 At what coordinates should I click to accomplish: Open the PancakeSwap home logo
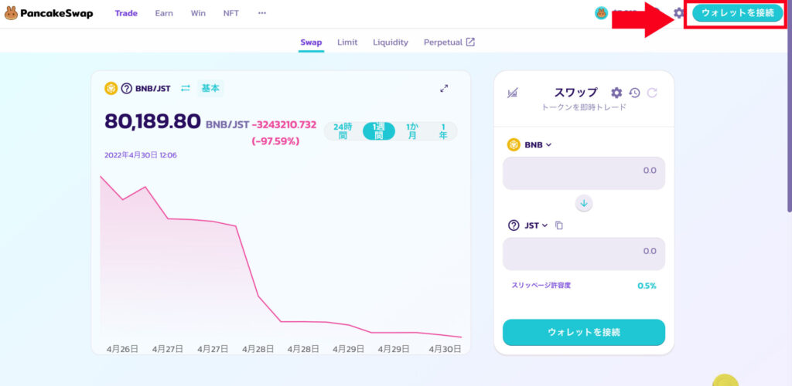tap(49, 13)
